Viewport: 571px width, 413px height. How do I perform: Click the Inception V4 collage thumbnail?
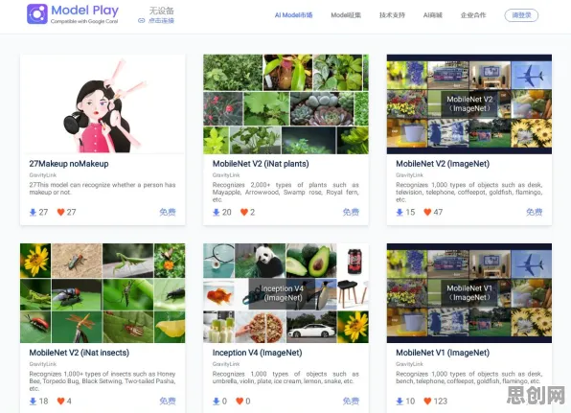click(x=285, y=293)
